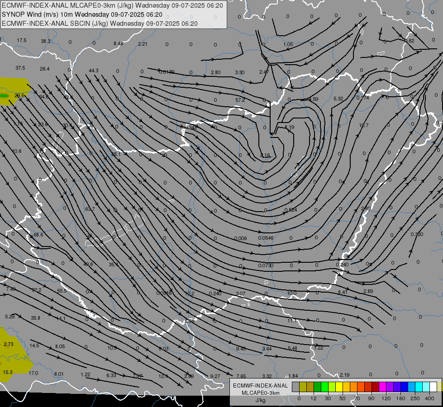Click the legend tick label 12
Viewport: 443px width, 407px height.
tap(313, 398)
